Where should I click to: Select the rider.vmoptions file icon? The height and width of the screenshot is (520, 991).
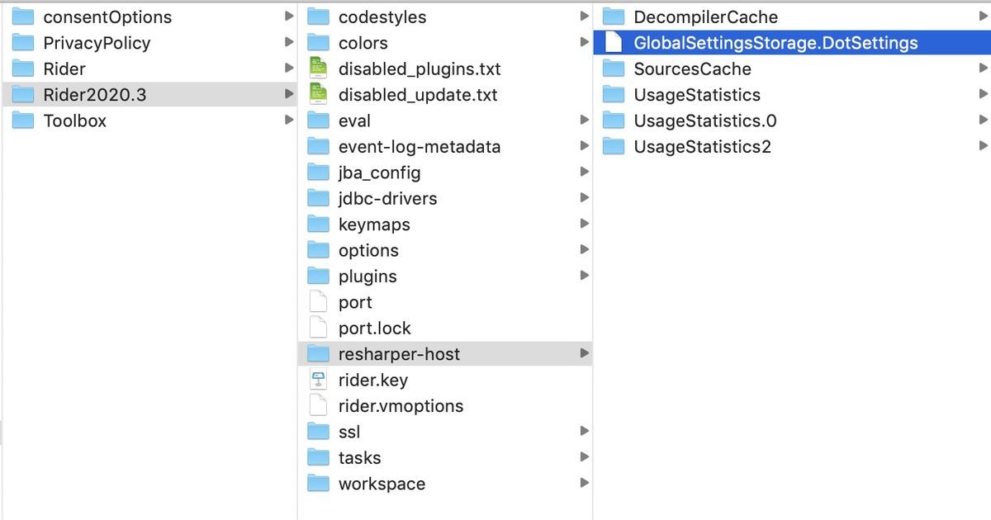(318, 406)
